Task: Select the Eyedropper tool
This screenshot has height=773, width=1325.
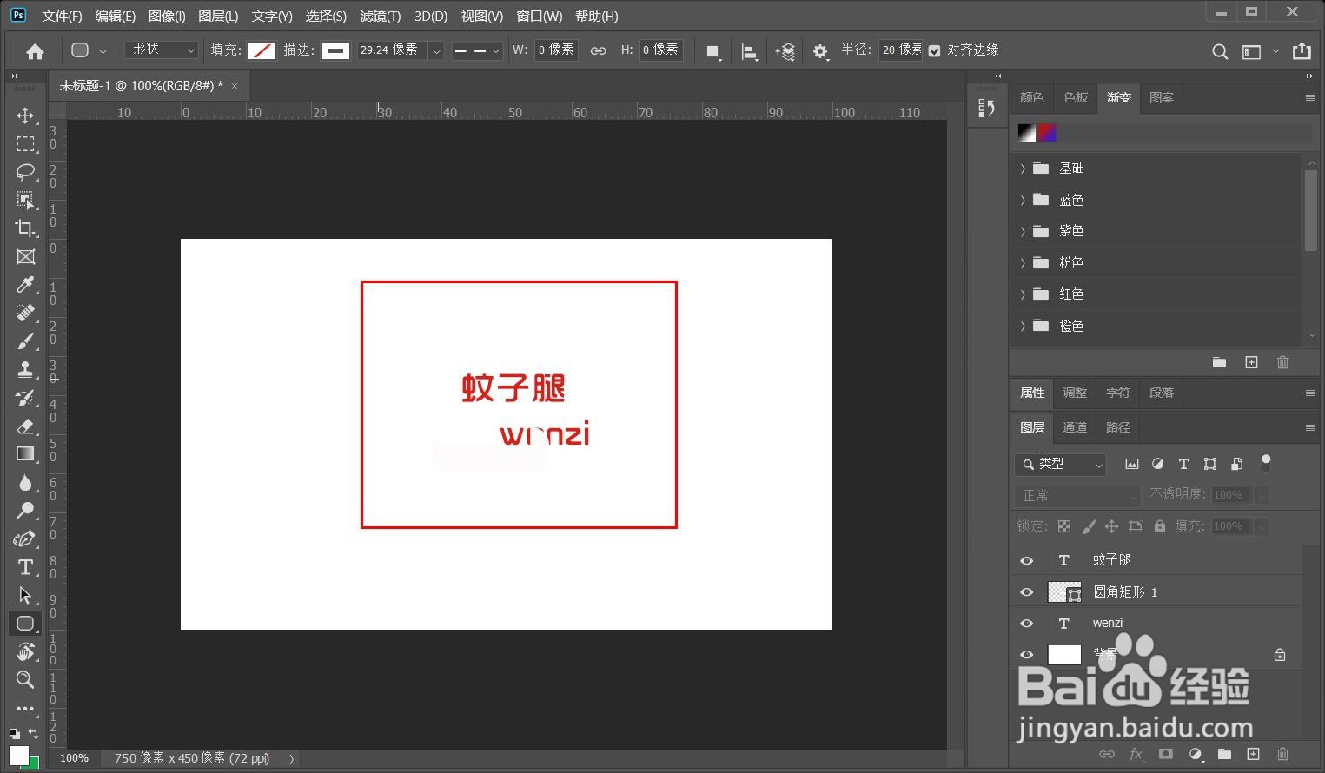Action: coord(25,285)
